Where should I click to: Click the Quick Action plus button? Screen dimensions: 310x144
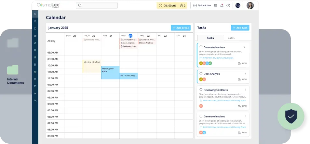pos(195,6)
